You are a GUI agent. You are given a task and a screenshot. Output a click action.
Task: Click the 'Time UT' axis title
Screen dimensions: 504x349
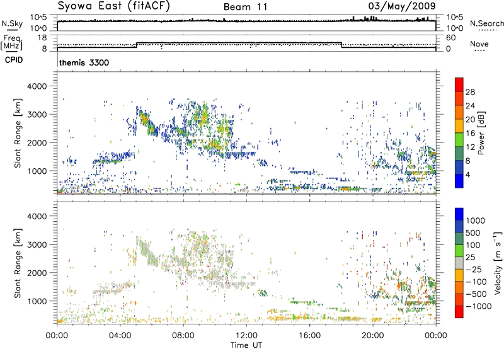pos(246,345)
